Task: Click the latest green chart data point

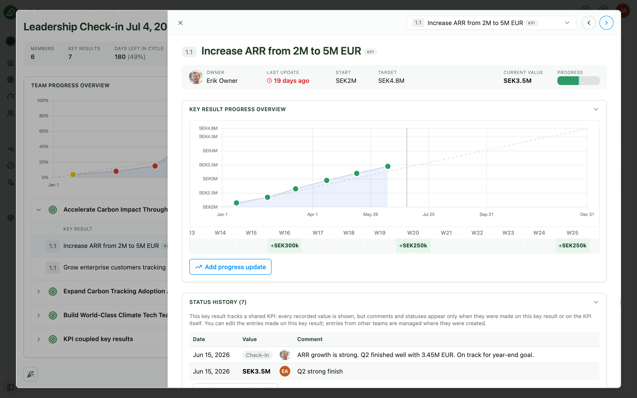Action: tap(388, 166)
